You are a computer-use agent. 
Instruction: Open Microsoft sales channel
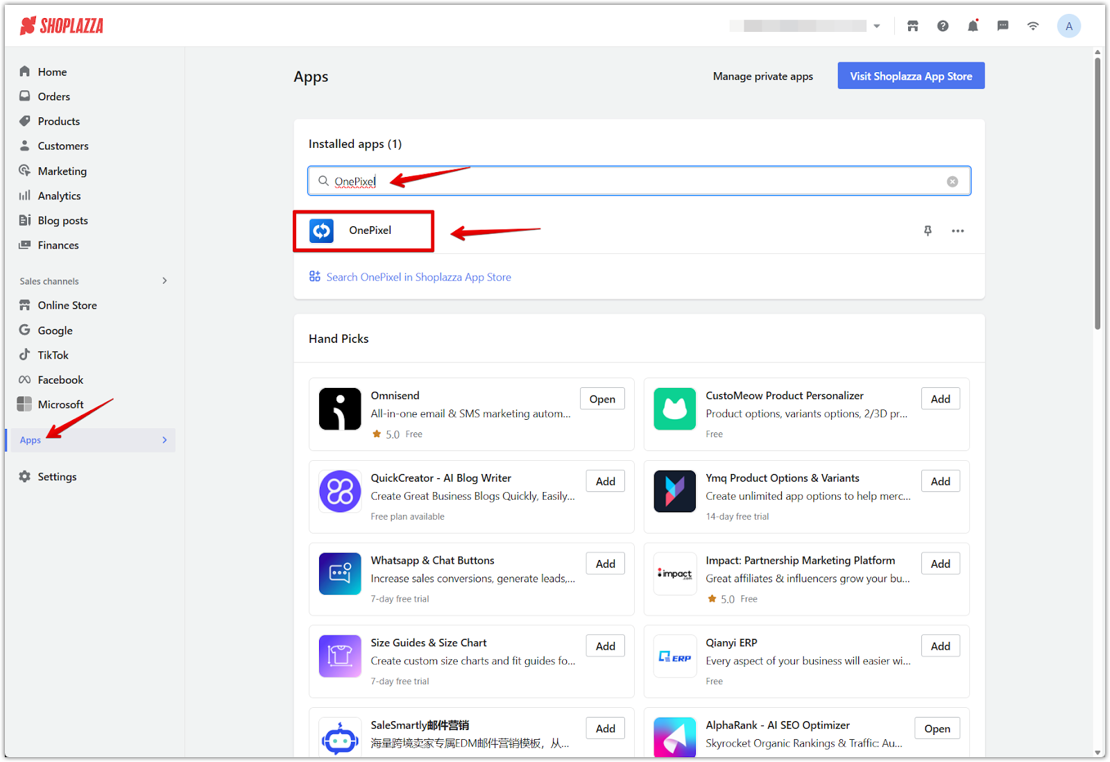click(x=60, y=405)
